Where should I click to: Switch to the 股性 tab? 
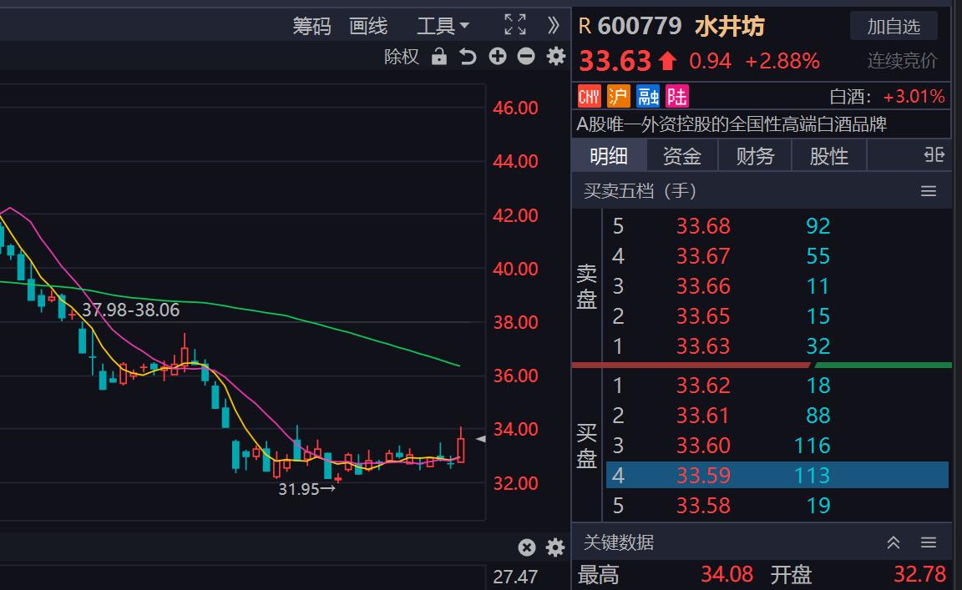[x=829, y=156]
